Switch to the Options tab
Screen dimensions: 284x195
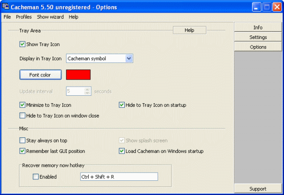pos(258,47)
